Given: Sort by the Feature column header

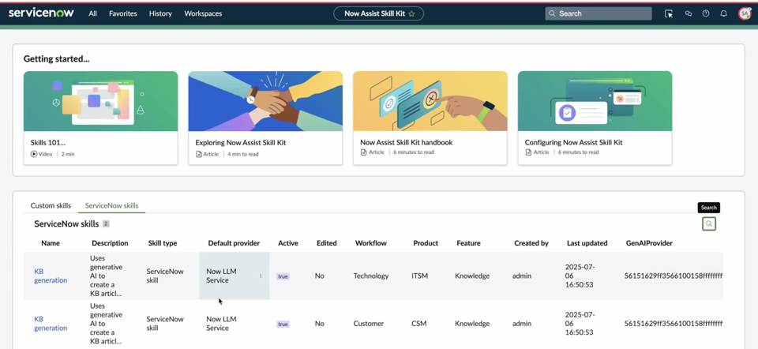Looking at the screenshot, I should point(468,243).
